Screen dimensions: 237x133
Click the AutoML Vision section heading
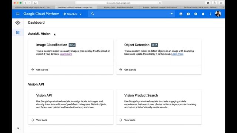pyautogui.click(x=39, y=34)
